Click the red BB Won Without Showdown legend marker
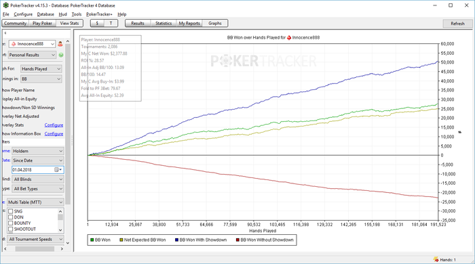The image size is (475, 264). click(237, 240)
